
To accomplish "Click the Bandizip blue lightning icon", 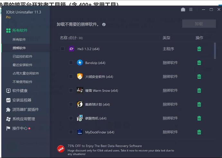I will click(x=80, y=62).
